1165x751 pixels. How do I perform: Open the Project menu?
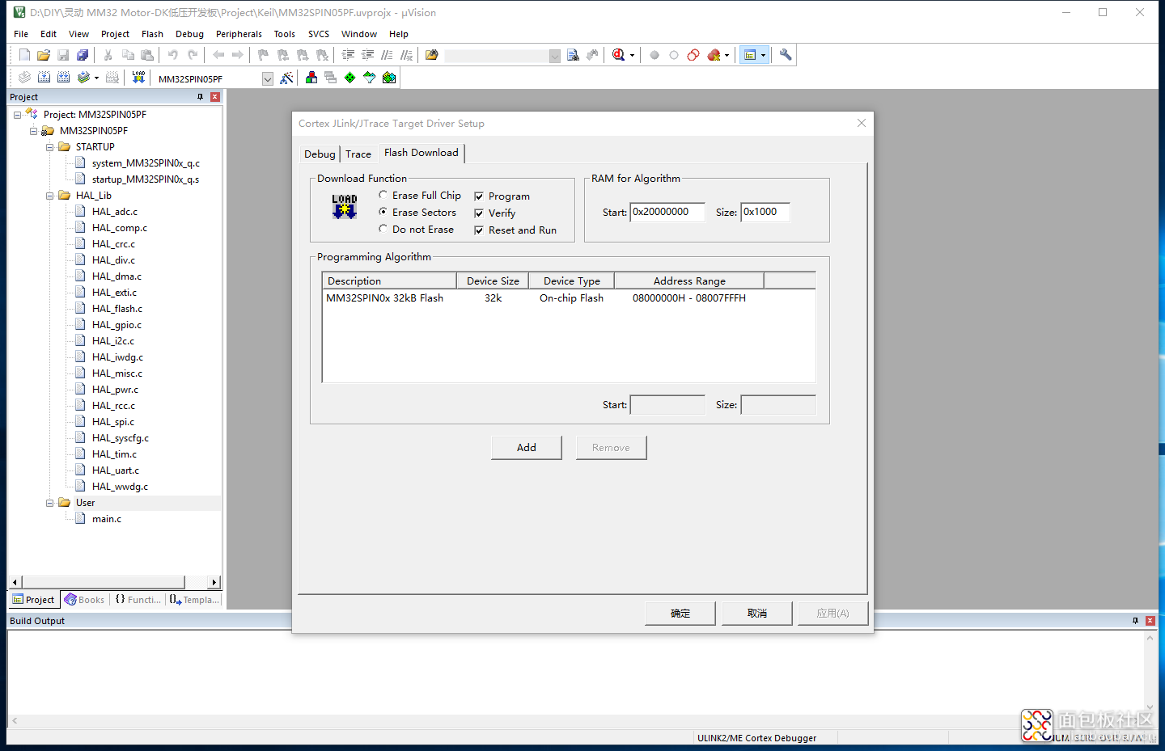click(x=115, y=34)
